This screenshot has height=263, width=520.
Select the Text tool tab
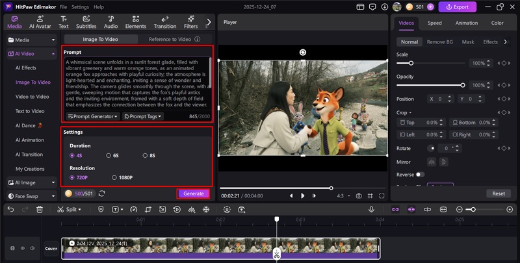tap(64, 22)
